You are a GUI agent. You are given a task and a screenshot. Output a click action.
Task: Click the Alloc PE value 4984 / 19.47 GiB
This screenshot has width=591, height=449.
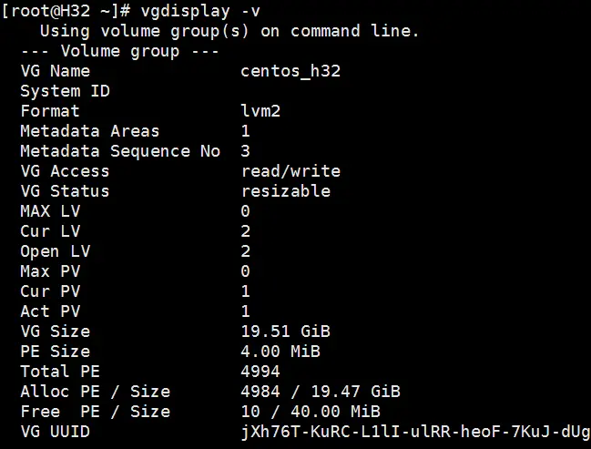tap(320, 392)
